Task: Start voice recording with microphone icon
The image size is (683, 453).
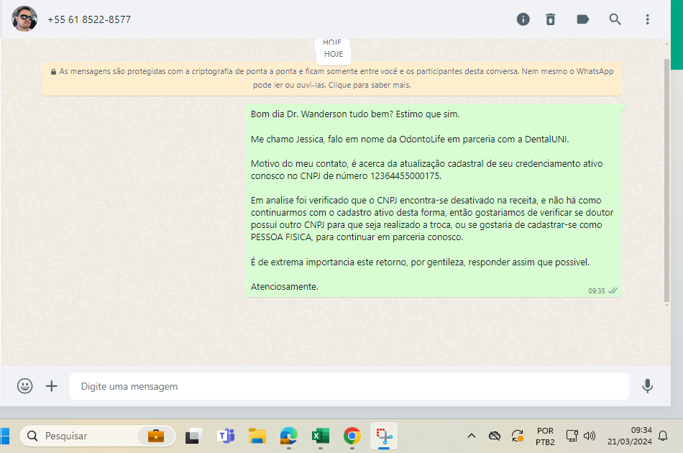Action: point(647,386)
